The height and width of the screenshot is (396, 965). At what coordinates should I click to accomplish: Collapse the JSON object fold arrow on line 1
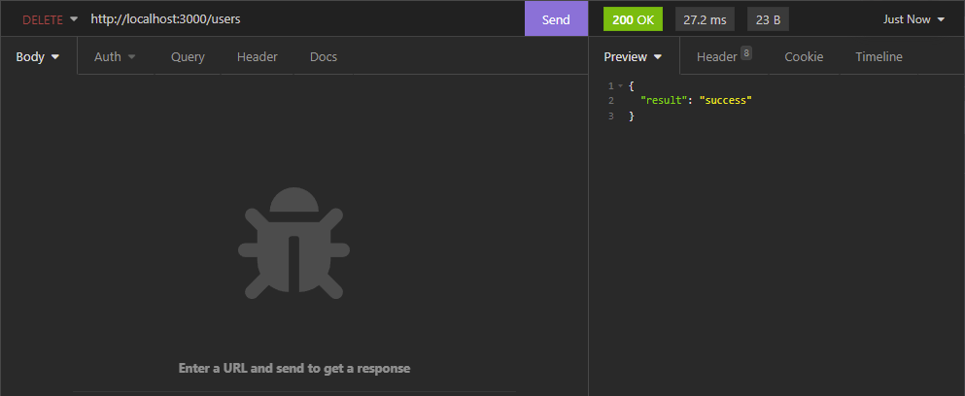coord(620,86)
